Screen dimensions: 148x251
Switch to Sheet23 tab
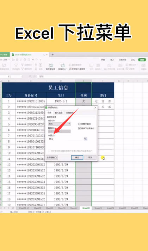click(98, 208)
